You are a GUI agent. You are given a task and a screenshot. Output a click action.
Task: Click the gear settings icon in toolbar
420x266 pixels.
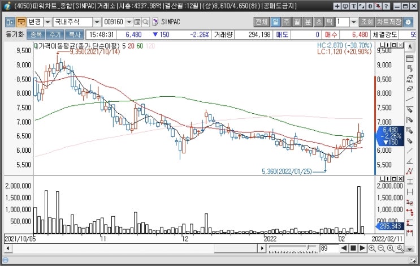[x=408, y=22]
